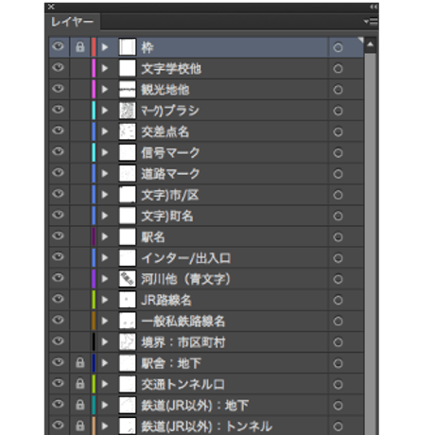Unlock the 鉄道(JR以外)：地下 layer
The width and height of the screenshot is (435, 435).
tap(80, 405)
